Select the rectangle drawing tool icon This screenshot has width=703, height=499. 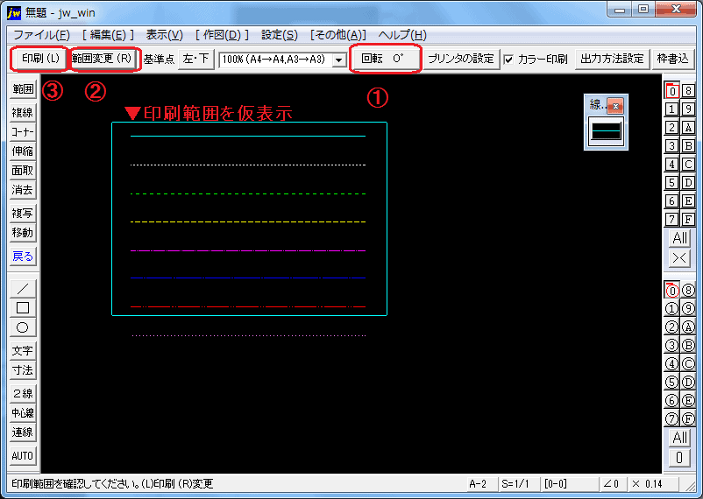(23, 307)
